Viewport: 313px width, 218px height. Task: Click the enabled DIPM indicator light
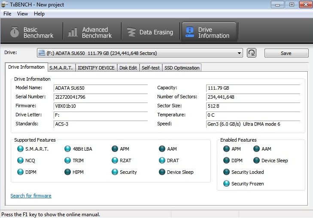(226, 160)
